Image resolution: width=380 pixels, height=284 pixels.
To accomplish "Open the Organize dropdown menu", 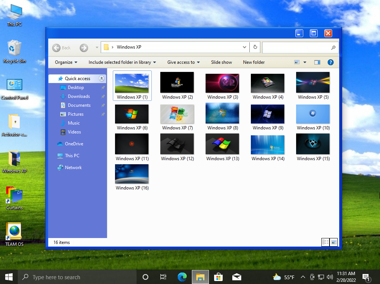I will [x=66, y=62].
